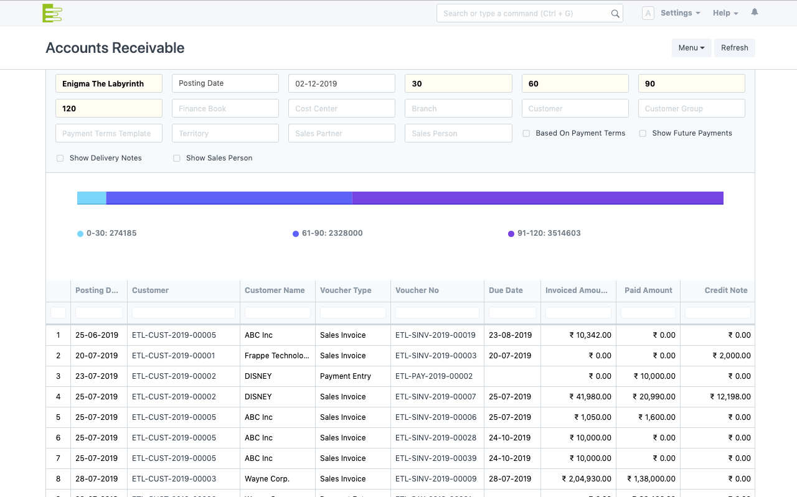The width and height of the screenshot is (797, 497).
Task: Check the Show Delivery Notes option
Action: (x=60, y=158)
